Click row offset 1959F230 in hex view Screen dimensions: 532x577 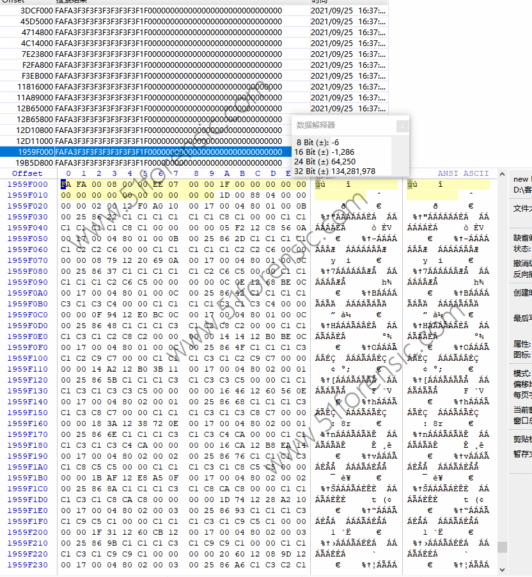click(27, 565)
